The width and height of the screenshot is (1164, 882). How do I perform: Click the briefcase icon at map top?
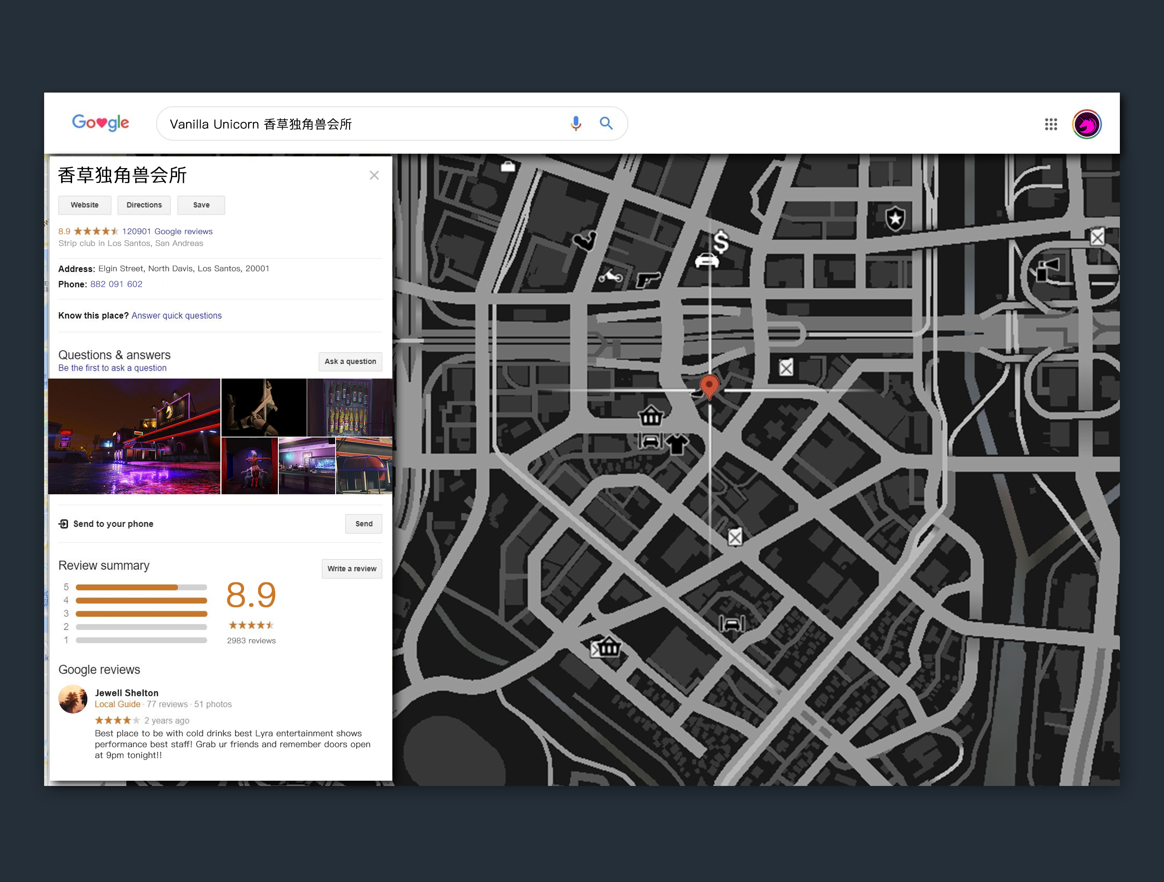tap(508, 166)
